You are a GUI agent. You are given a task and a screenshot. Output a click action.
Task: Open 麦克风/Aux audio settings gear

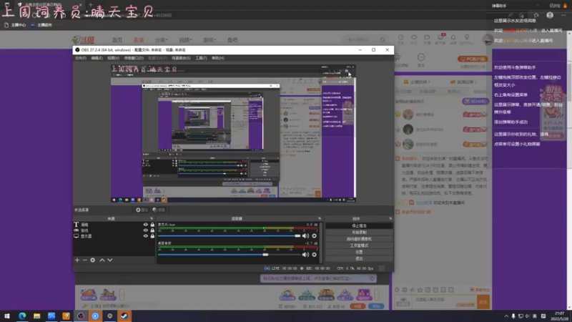click(314, 236)
